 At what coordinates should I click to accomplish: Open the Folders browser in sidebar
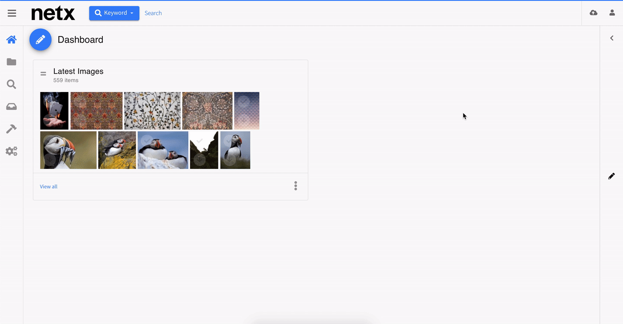click(12, 62)
